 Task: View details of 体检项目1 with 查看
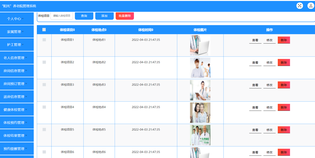(255, 40)
